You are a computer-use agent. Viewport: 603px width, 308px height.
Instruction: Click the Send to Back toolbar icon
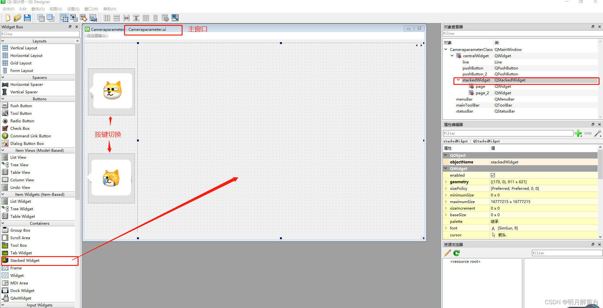[x=41, y=18]
